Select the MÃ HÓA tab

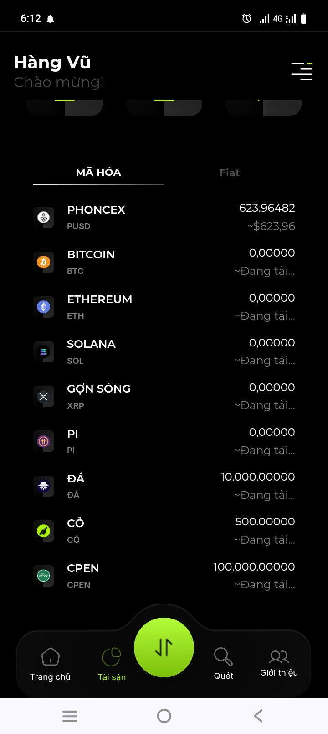point(98,173)
